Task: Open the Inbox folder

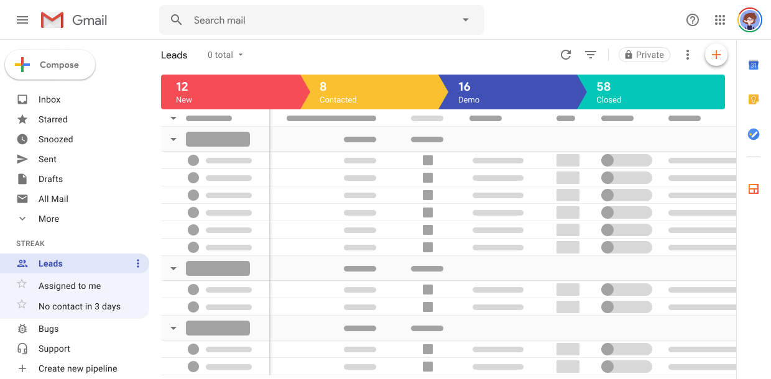Action: [49, 99]
